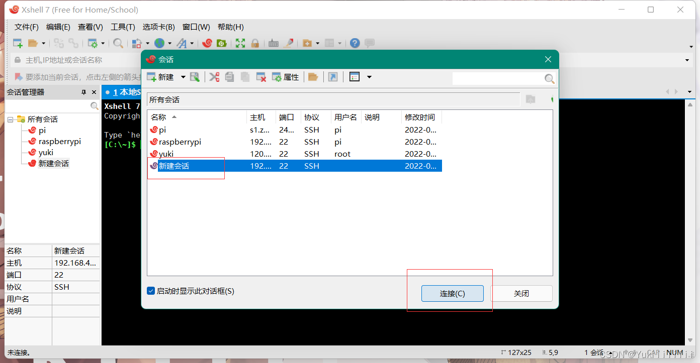This screenshot has width=700, height=363.
Task: Open the 文件(F) menu
Action: 27,27
